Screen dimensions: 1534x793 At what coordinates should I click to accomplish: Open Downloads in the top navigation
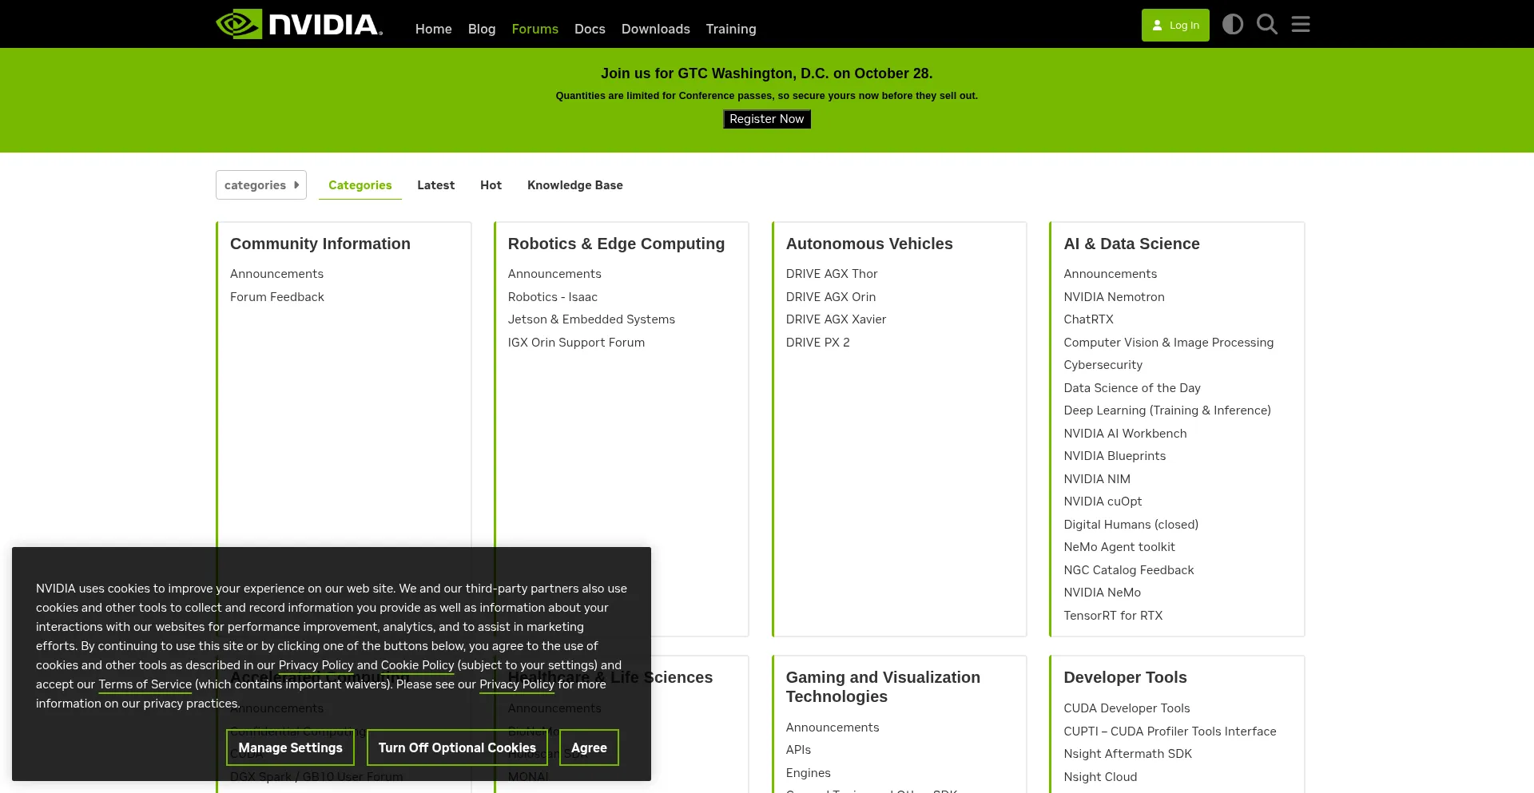655,29
